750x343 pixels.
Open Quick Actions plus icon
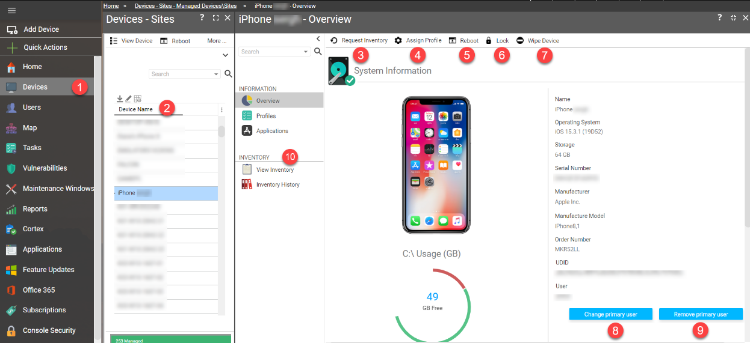coord(11,47)
